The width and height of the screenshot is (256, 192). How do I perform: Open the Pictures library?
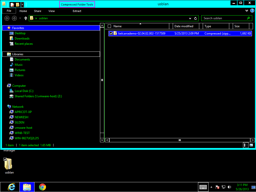tap(20, 70)
